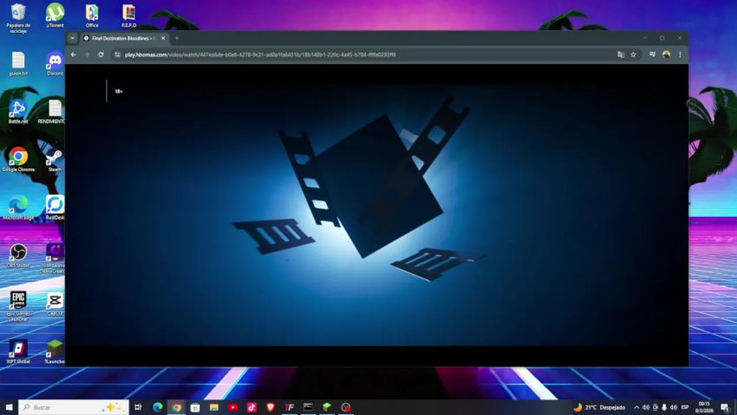Launch Epic Games Launcher desktop shortcut
Screen dimensions: 737x415
point(18,306)
